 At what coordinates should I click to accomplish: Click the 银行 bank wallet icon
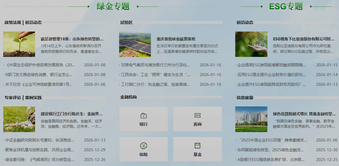tap(144, 116)
